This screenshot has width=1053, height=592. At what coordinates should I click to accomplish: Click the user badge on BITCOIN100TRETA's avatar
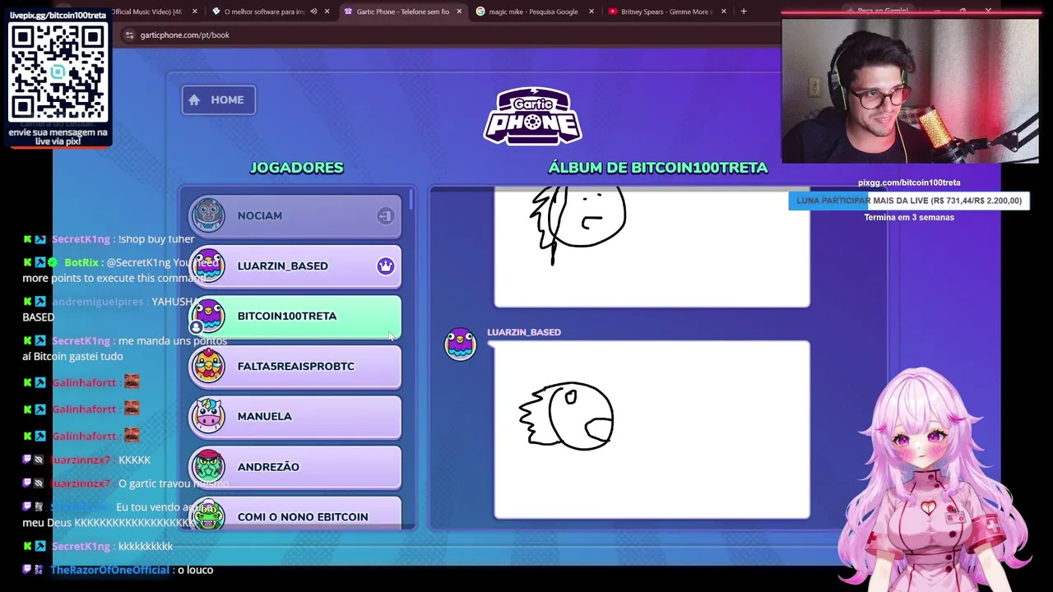196,327
